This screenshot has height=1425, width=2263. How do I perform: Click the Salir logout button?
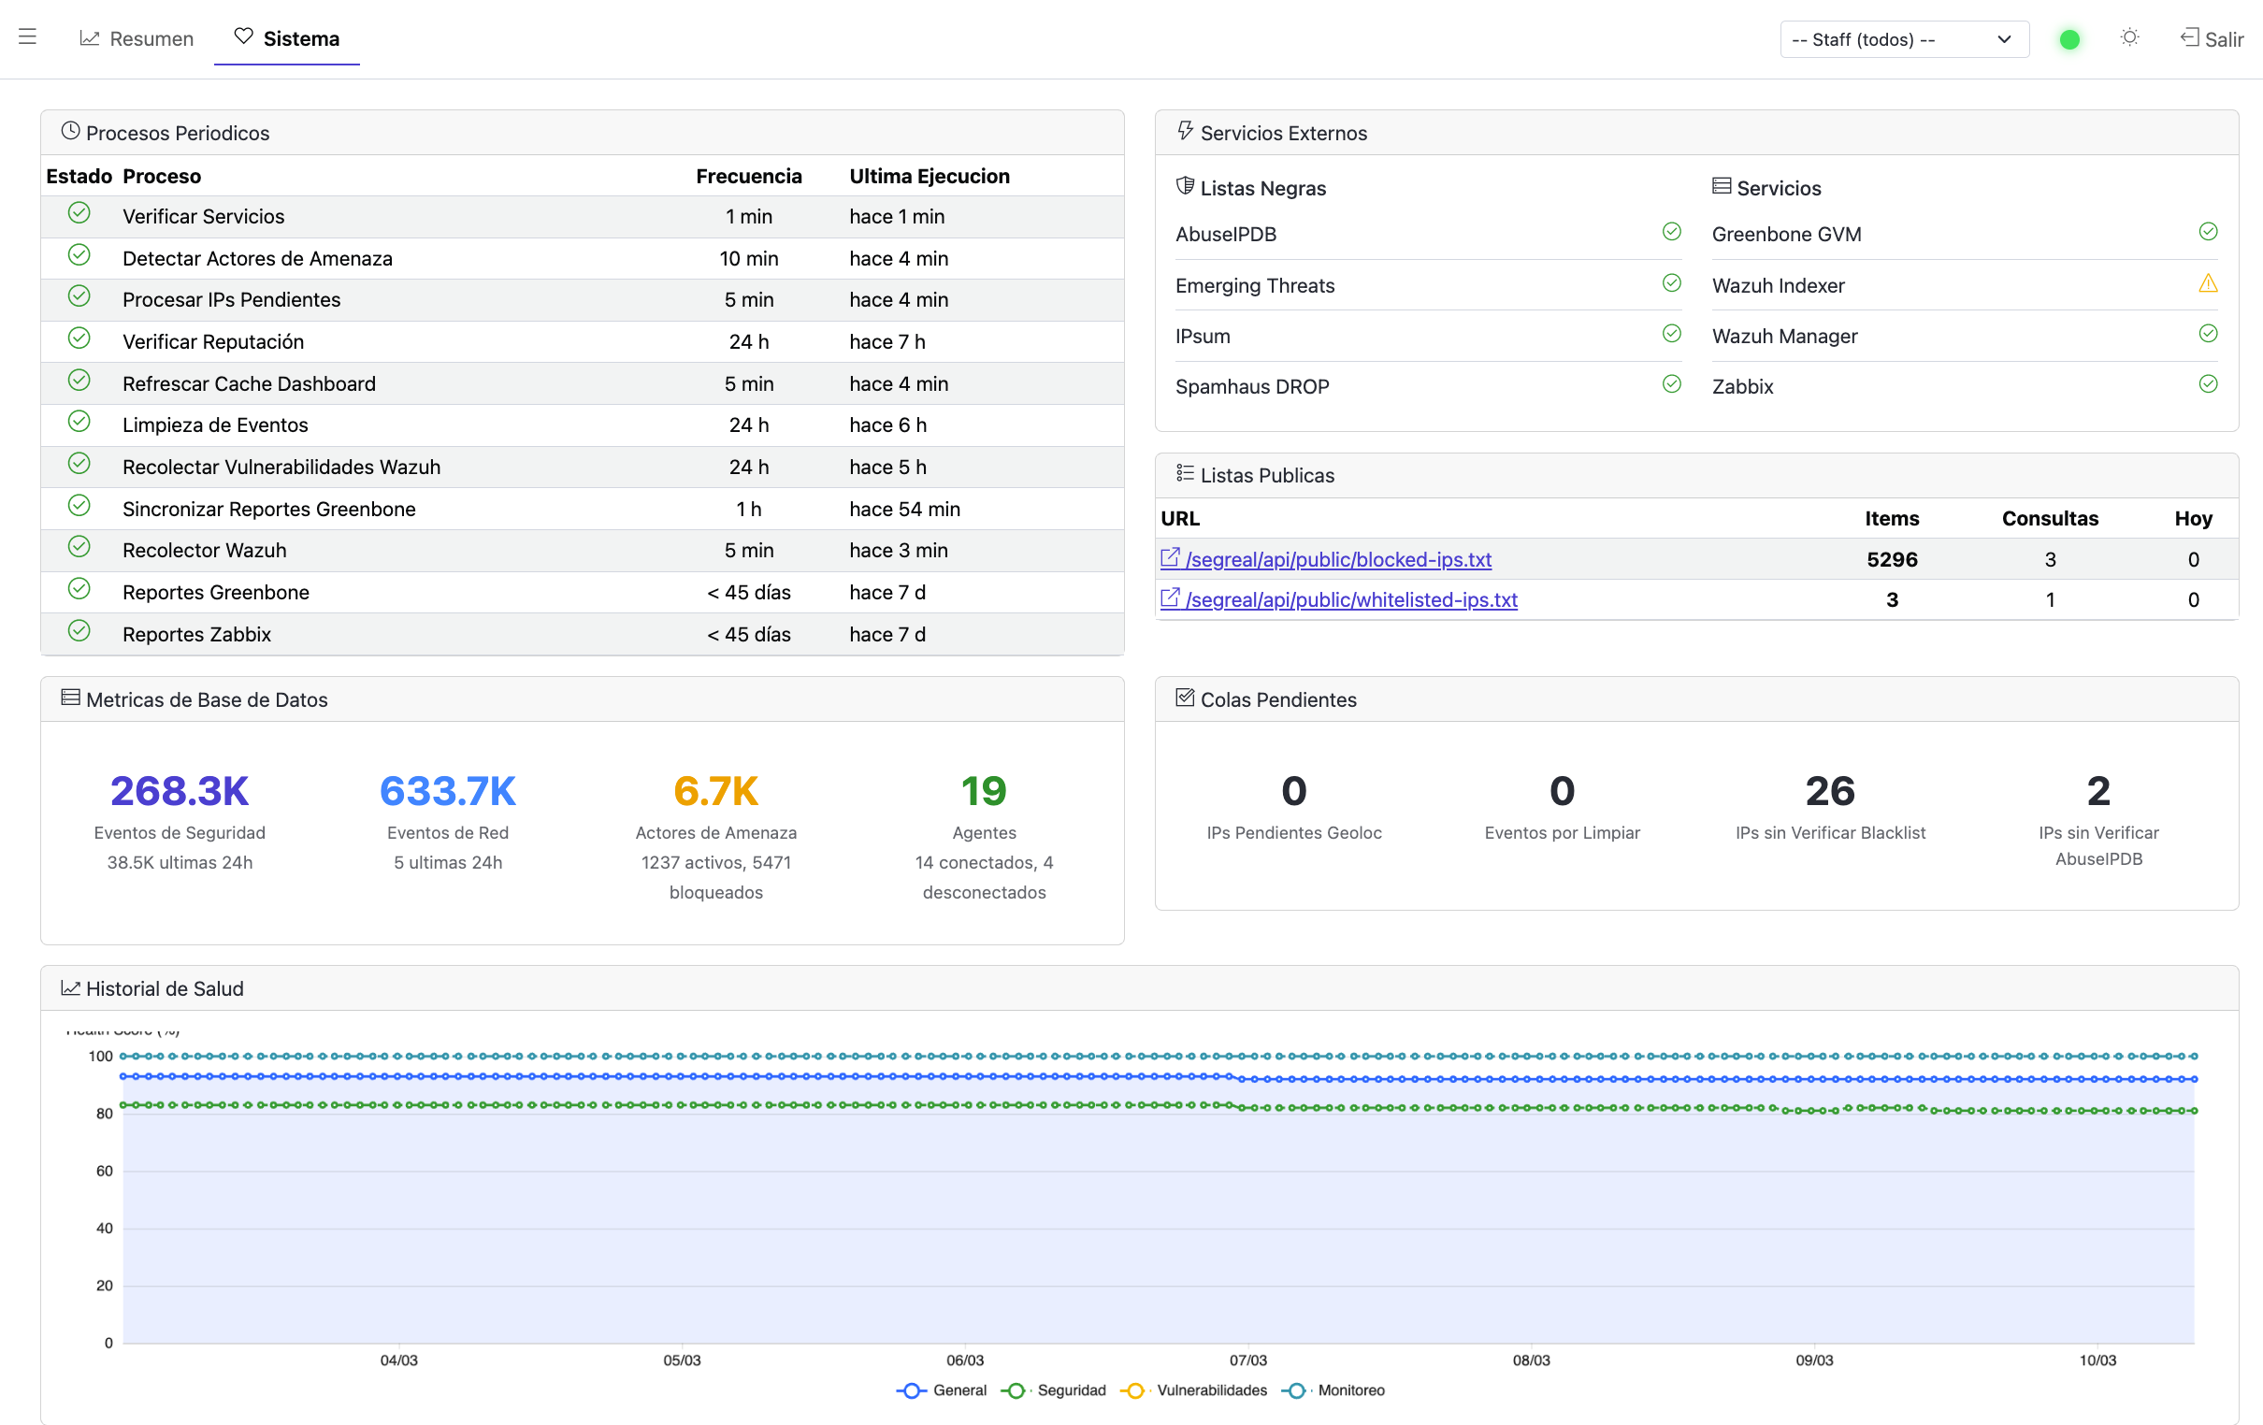click(2212, 38)
